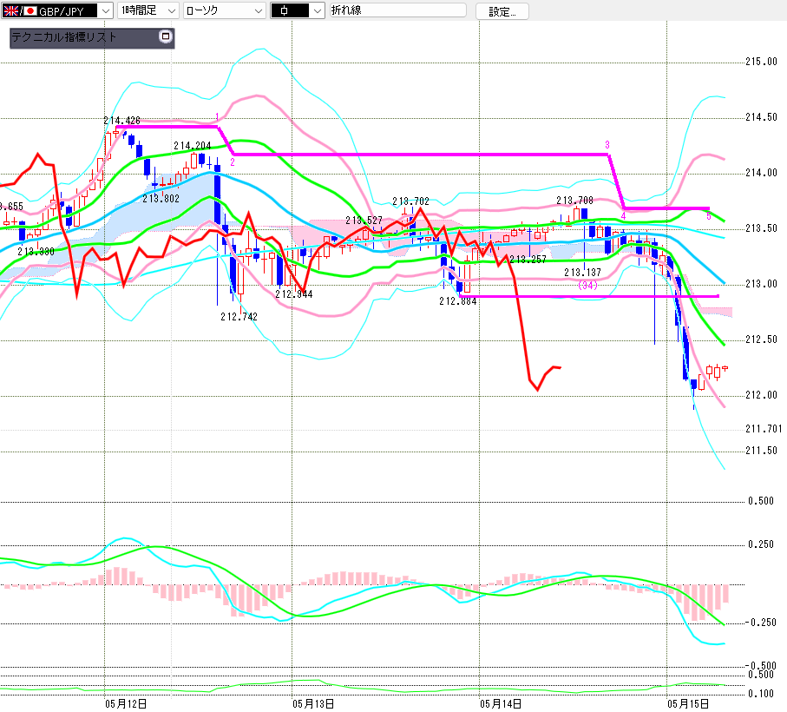Image resolution: width=787 pixels, height=712 pixels.
Task: Click the 05月13日 date axis label
Action: [x=313, y=704]
